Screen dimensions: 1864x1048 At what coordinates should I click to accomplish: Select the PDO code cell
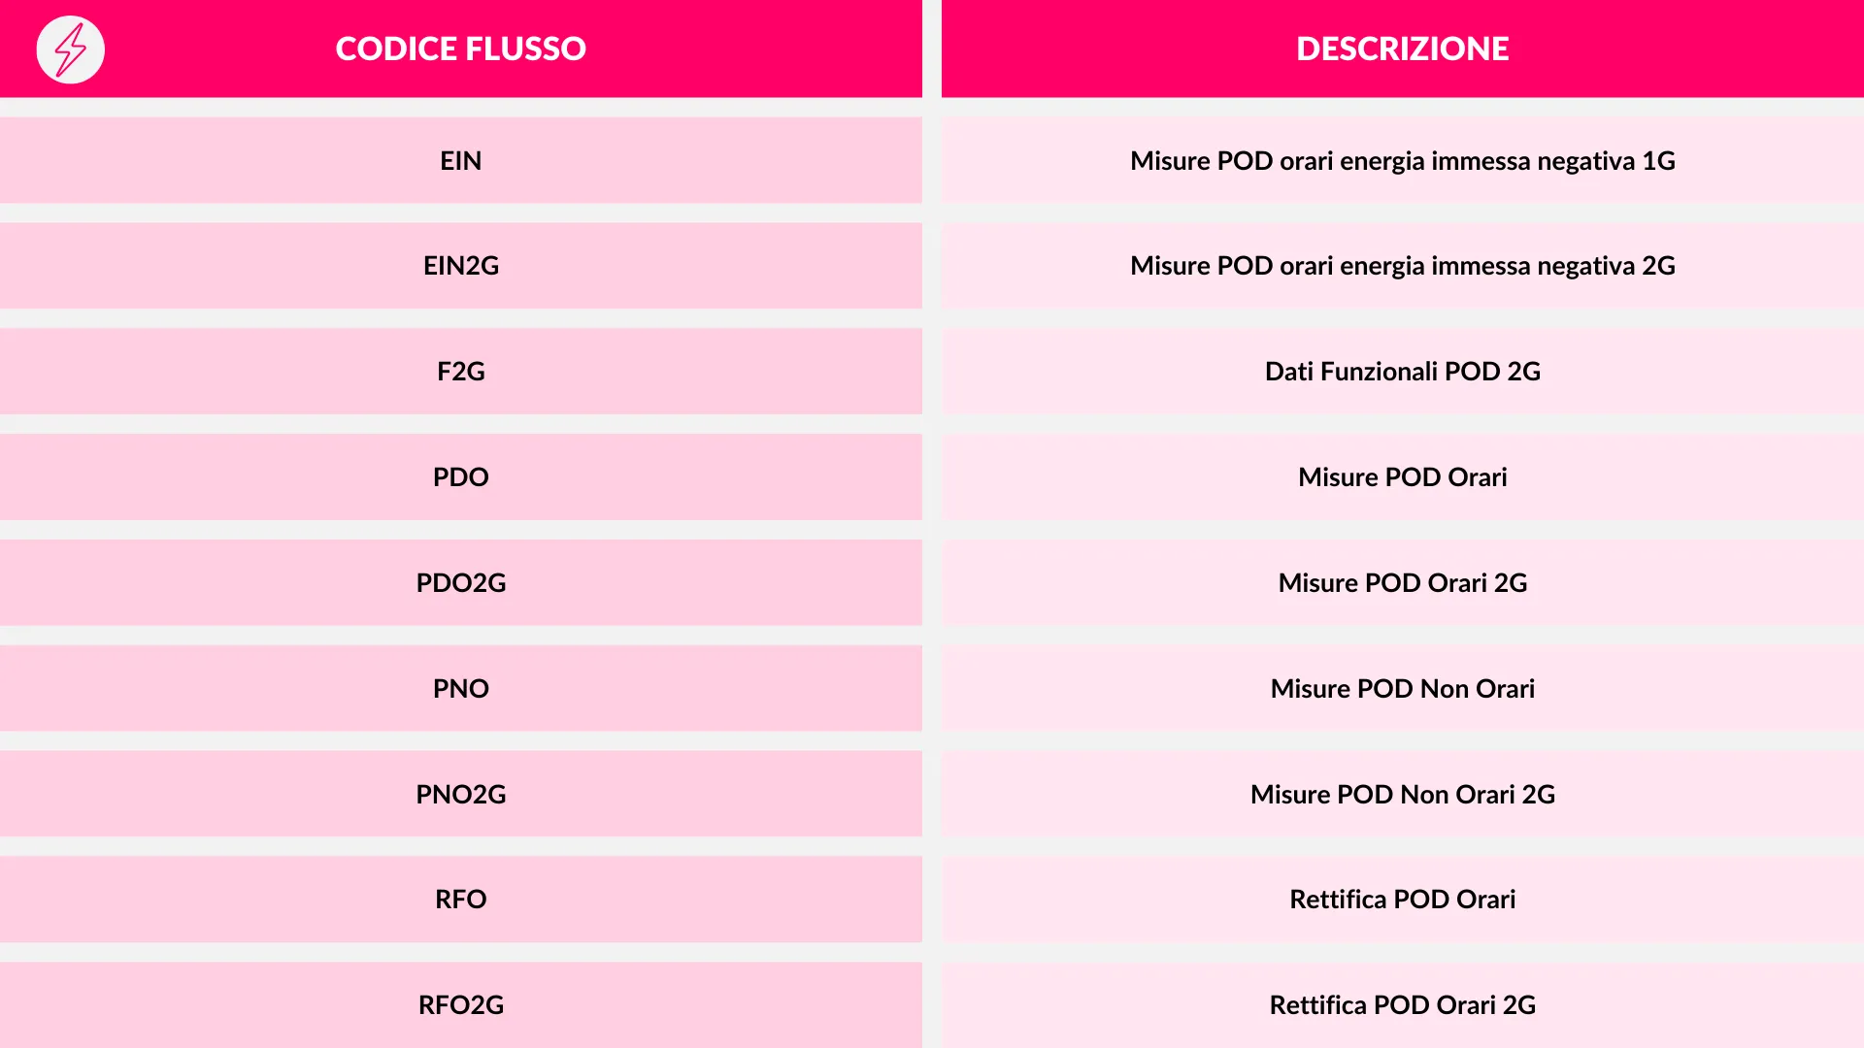pyautogui.click(x=460, y=477)
